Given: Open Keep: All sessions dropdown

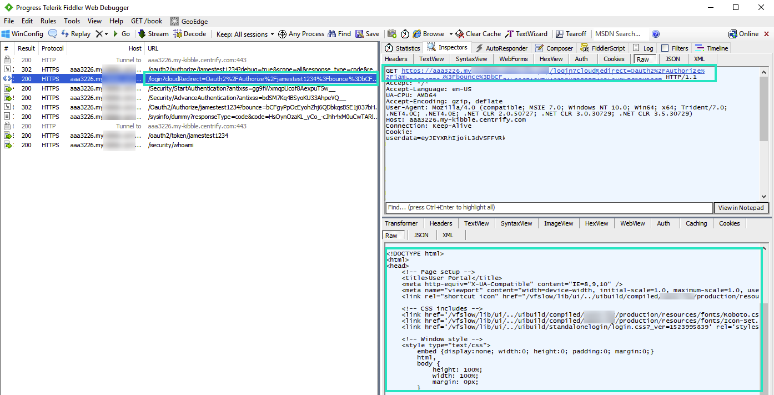Looking at the screenshot, I should click(245, 34).
